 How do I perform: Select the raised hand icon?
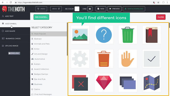(128, 59)
